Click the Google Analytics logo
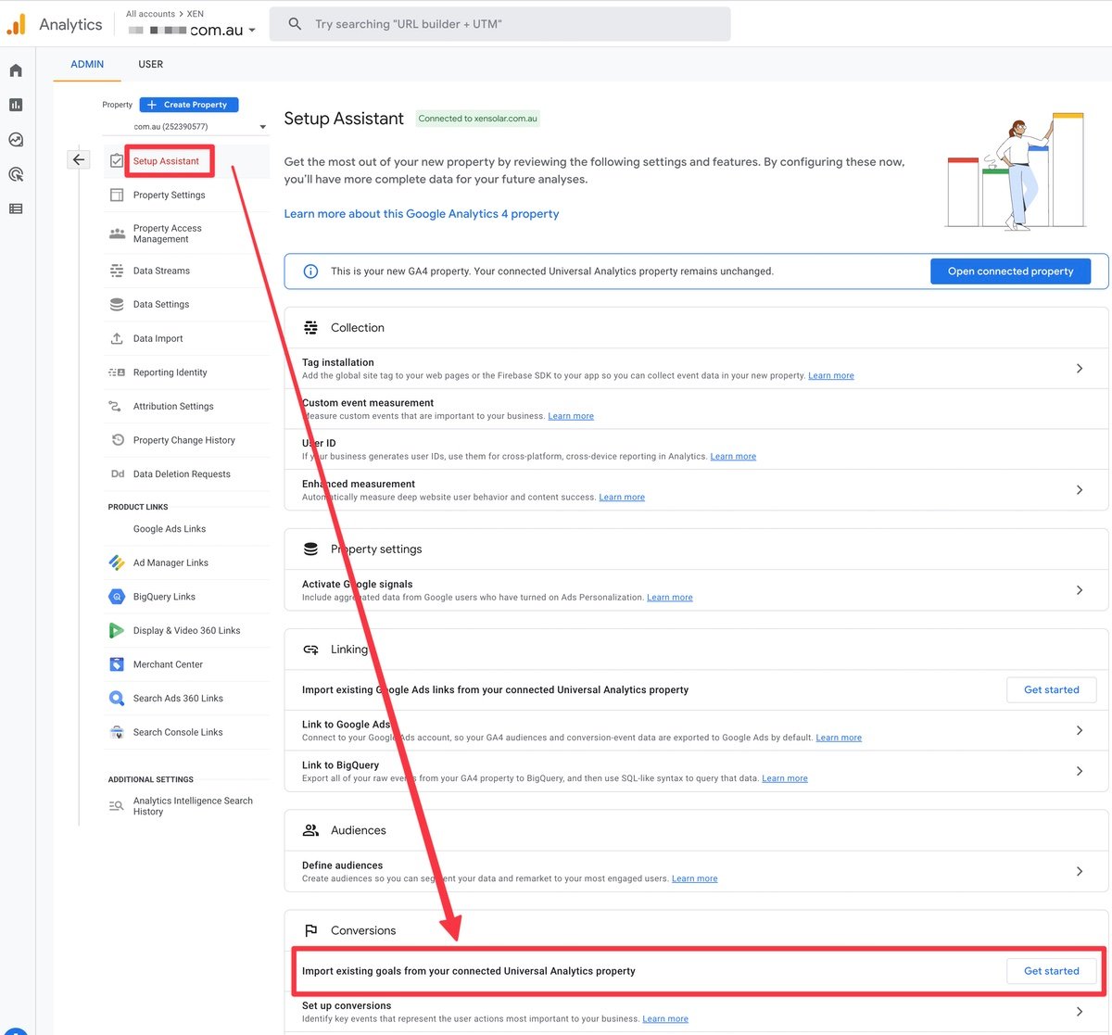This screenshot has width=1112, height=1035. click(x=17, y=25)
